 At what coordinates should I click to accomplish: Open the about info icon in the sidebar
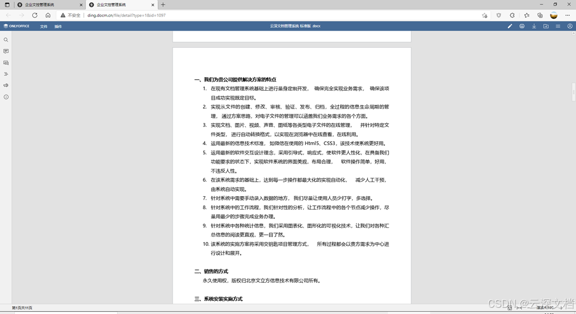click(x=6, y=97)
